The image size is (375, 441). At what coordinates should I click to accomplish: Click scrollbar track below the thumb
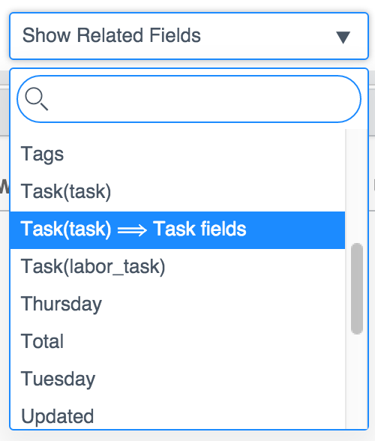pyautogui.click(x=357, y=382)
